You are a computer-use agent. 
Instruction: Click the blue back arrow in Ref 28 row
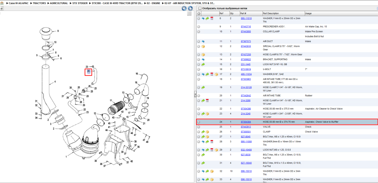pos(203,142)
